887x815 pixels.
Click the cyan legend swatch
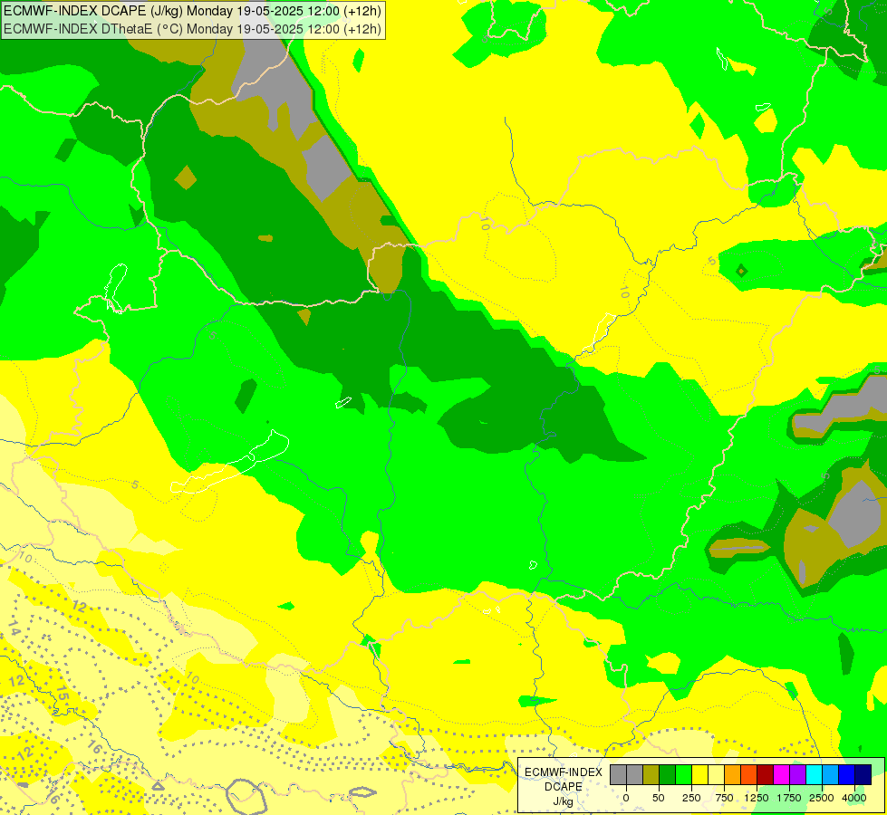[x=815, y=775]
